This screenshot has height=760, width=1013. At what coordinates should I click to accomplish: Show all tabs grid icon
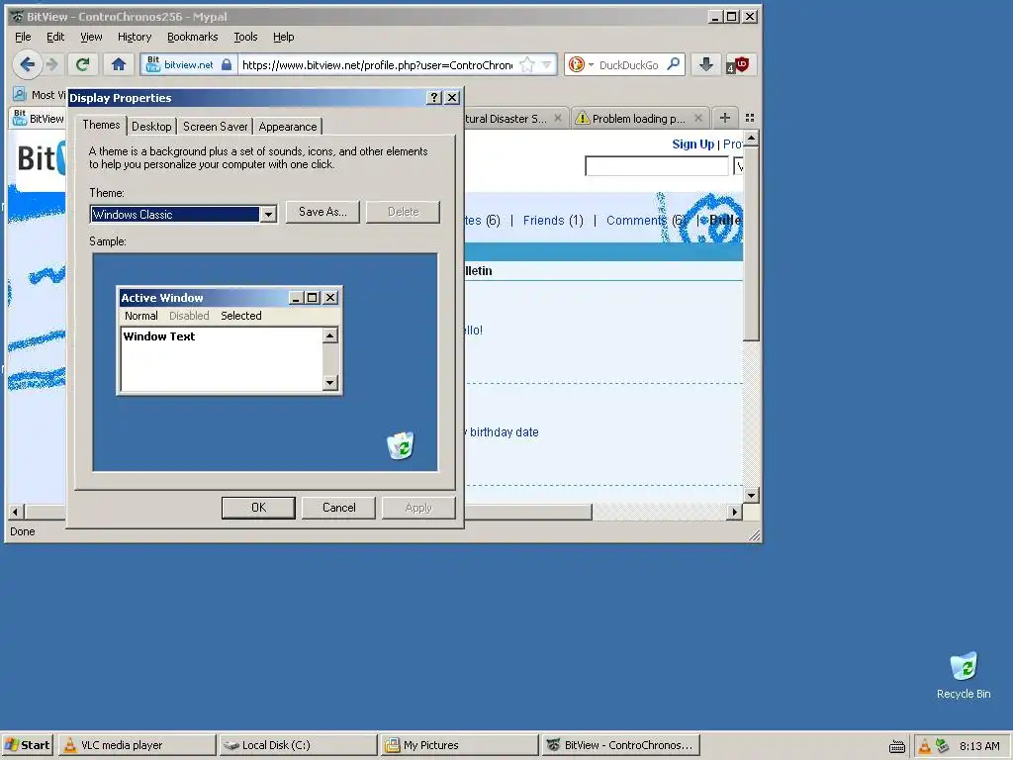750,118
